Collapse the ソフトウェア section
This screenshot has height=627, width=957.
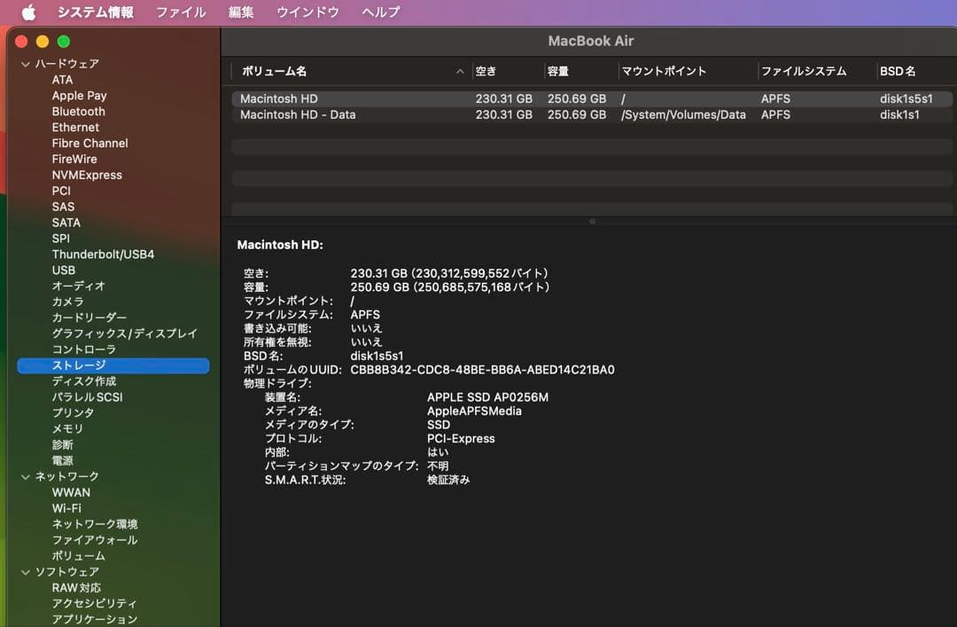click(25, 572)
